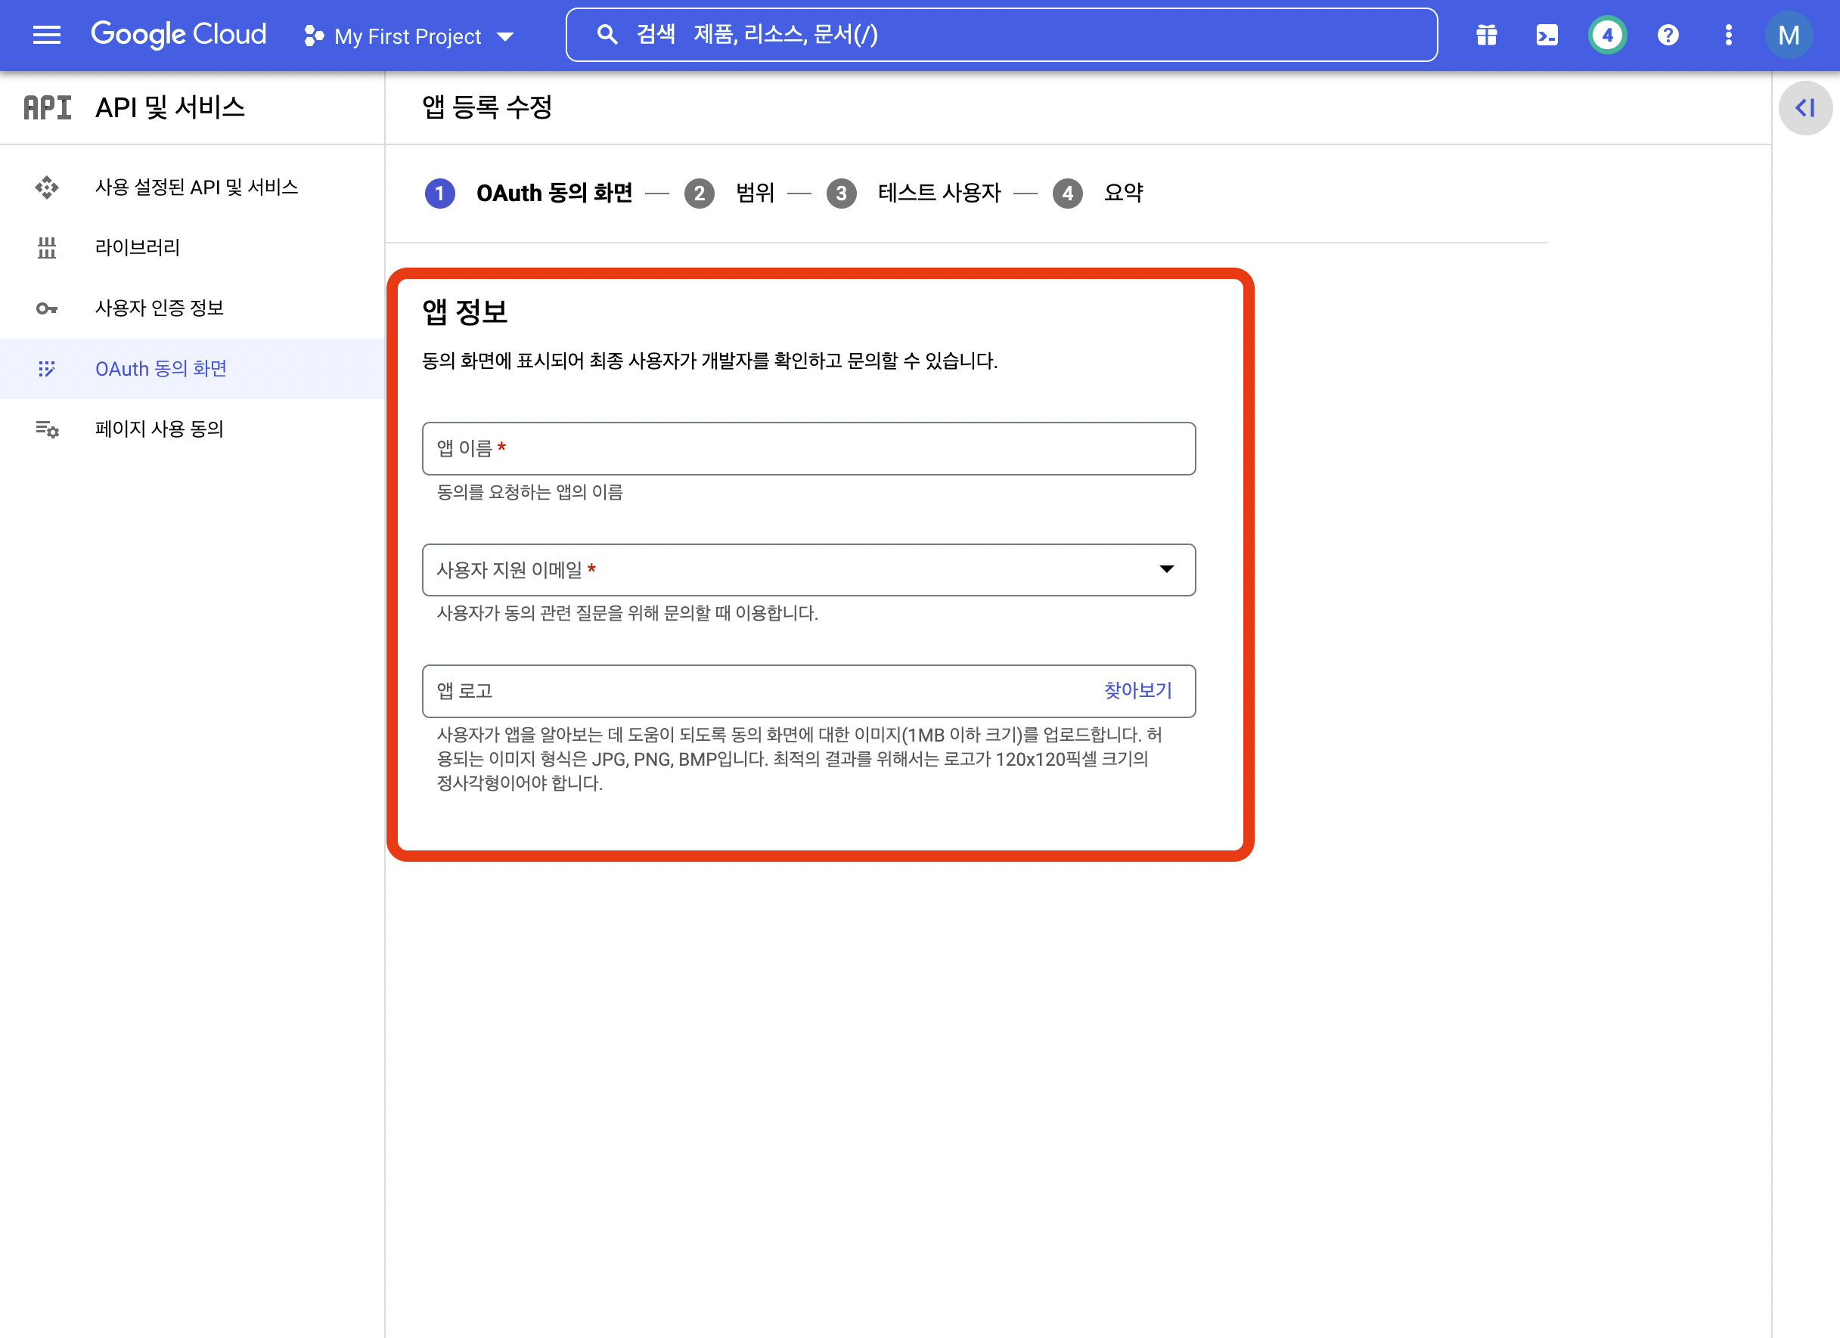The width and height of the screenshot is (1840, 1338).
Task: Open the help question mark icon
Action: click(x=1668, y=35)
